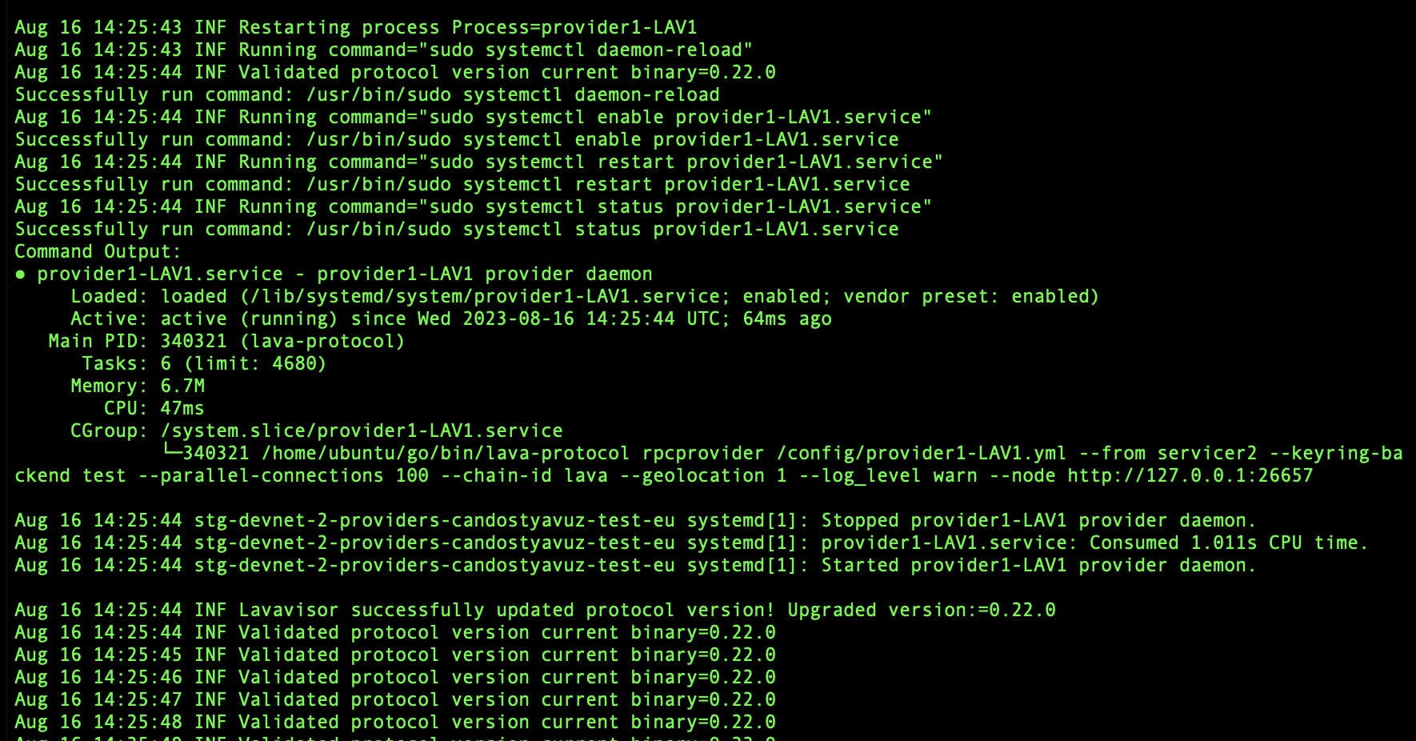This screenshot has width=1416, height=741.
Task: Click the "Restarting process" log line text
Action: 294,27
